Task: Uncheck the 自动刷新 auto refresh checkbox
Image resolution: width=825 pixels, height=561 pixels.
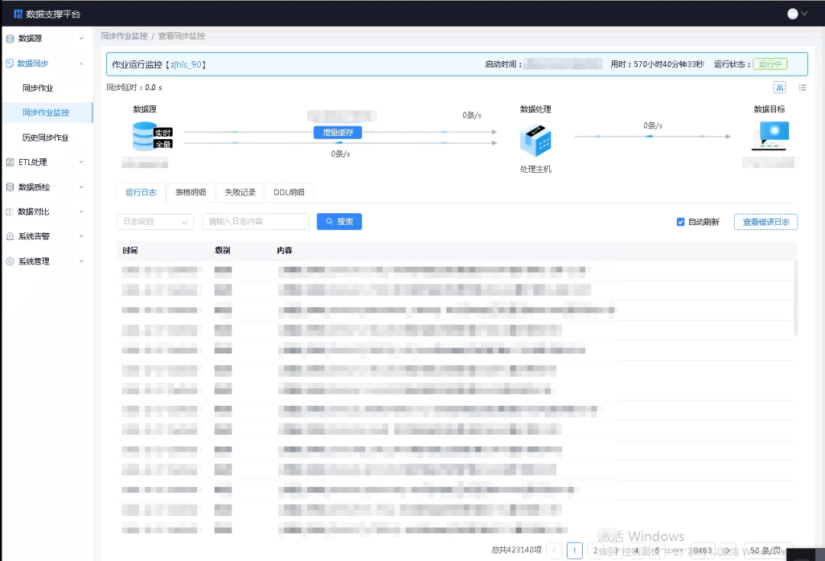Action: coord(681,222)
